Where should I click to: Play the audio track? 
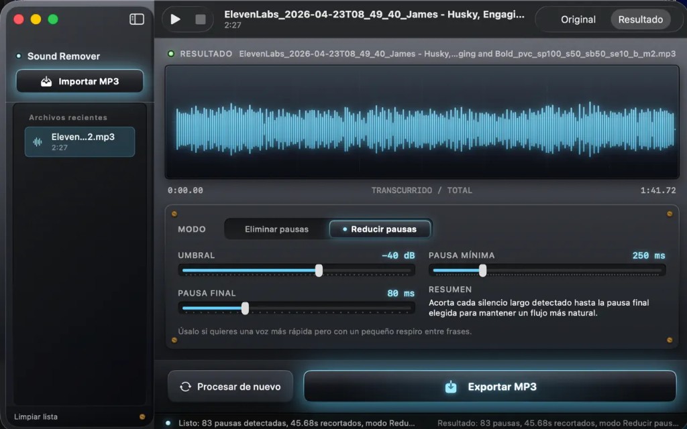pos(175,19)
